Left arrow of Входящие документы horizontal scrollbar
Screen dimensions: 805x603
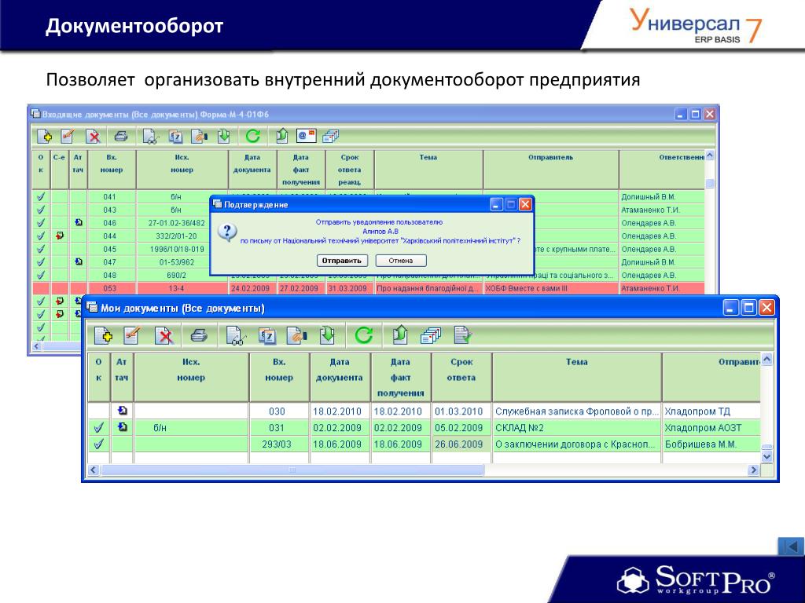pos(36,346)
